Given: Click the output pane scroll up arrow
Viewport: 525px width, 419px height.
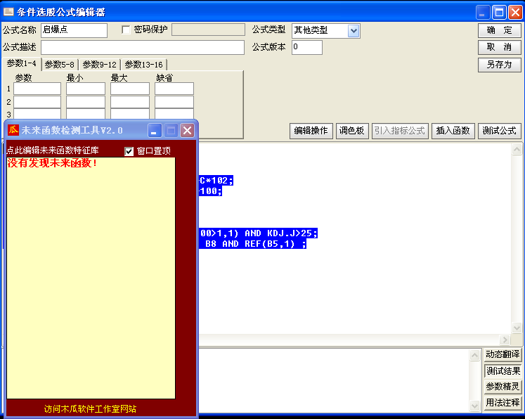Looking at the screenshot, I should [475, 355].
